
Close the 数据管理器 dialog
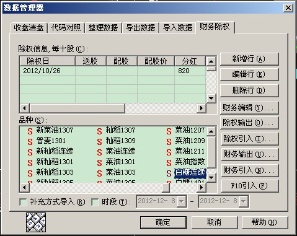click(x=288, y=8)
